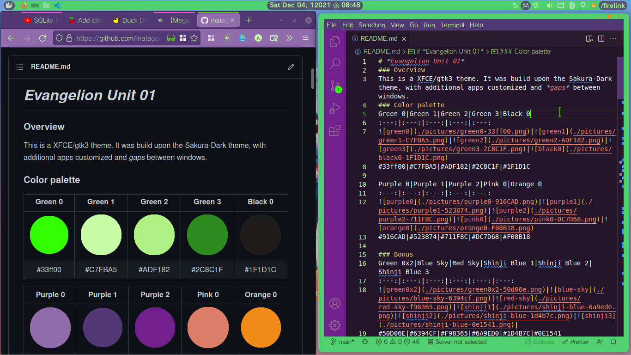Open the Selection menu in VS Code
The height and width of the screenshot is (355, 631).
[x=371, y=25]
